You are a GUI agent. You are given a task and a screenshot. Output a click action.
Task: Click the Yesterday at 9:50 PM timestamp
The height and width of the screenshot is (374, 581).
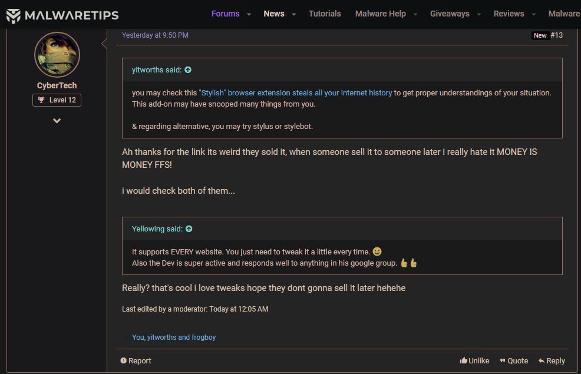155,35
